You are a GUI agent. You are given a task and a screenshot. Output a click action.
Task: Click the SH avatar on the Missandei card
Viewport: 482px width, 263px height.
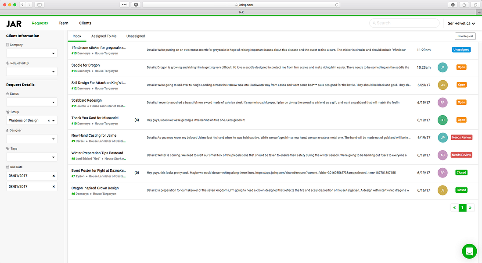click(x=442, y=120)
